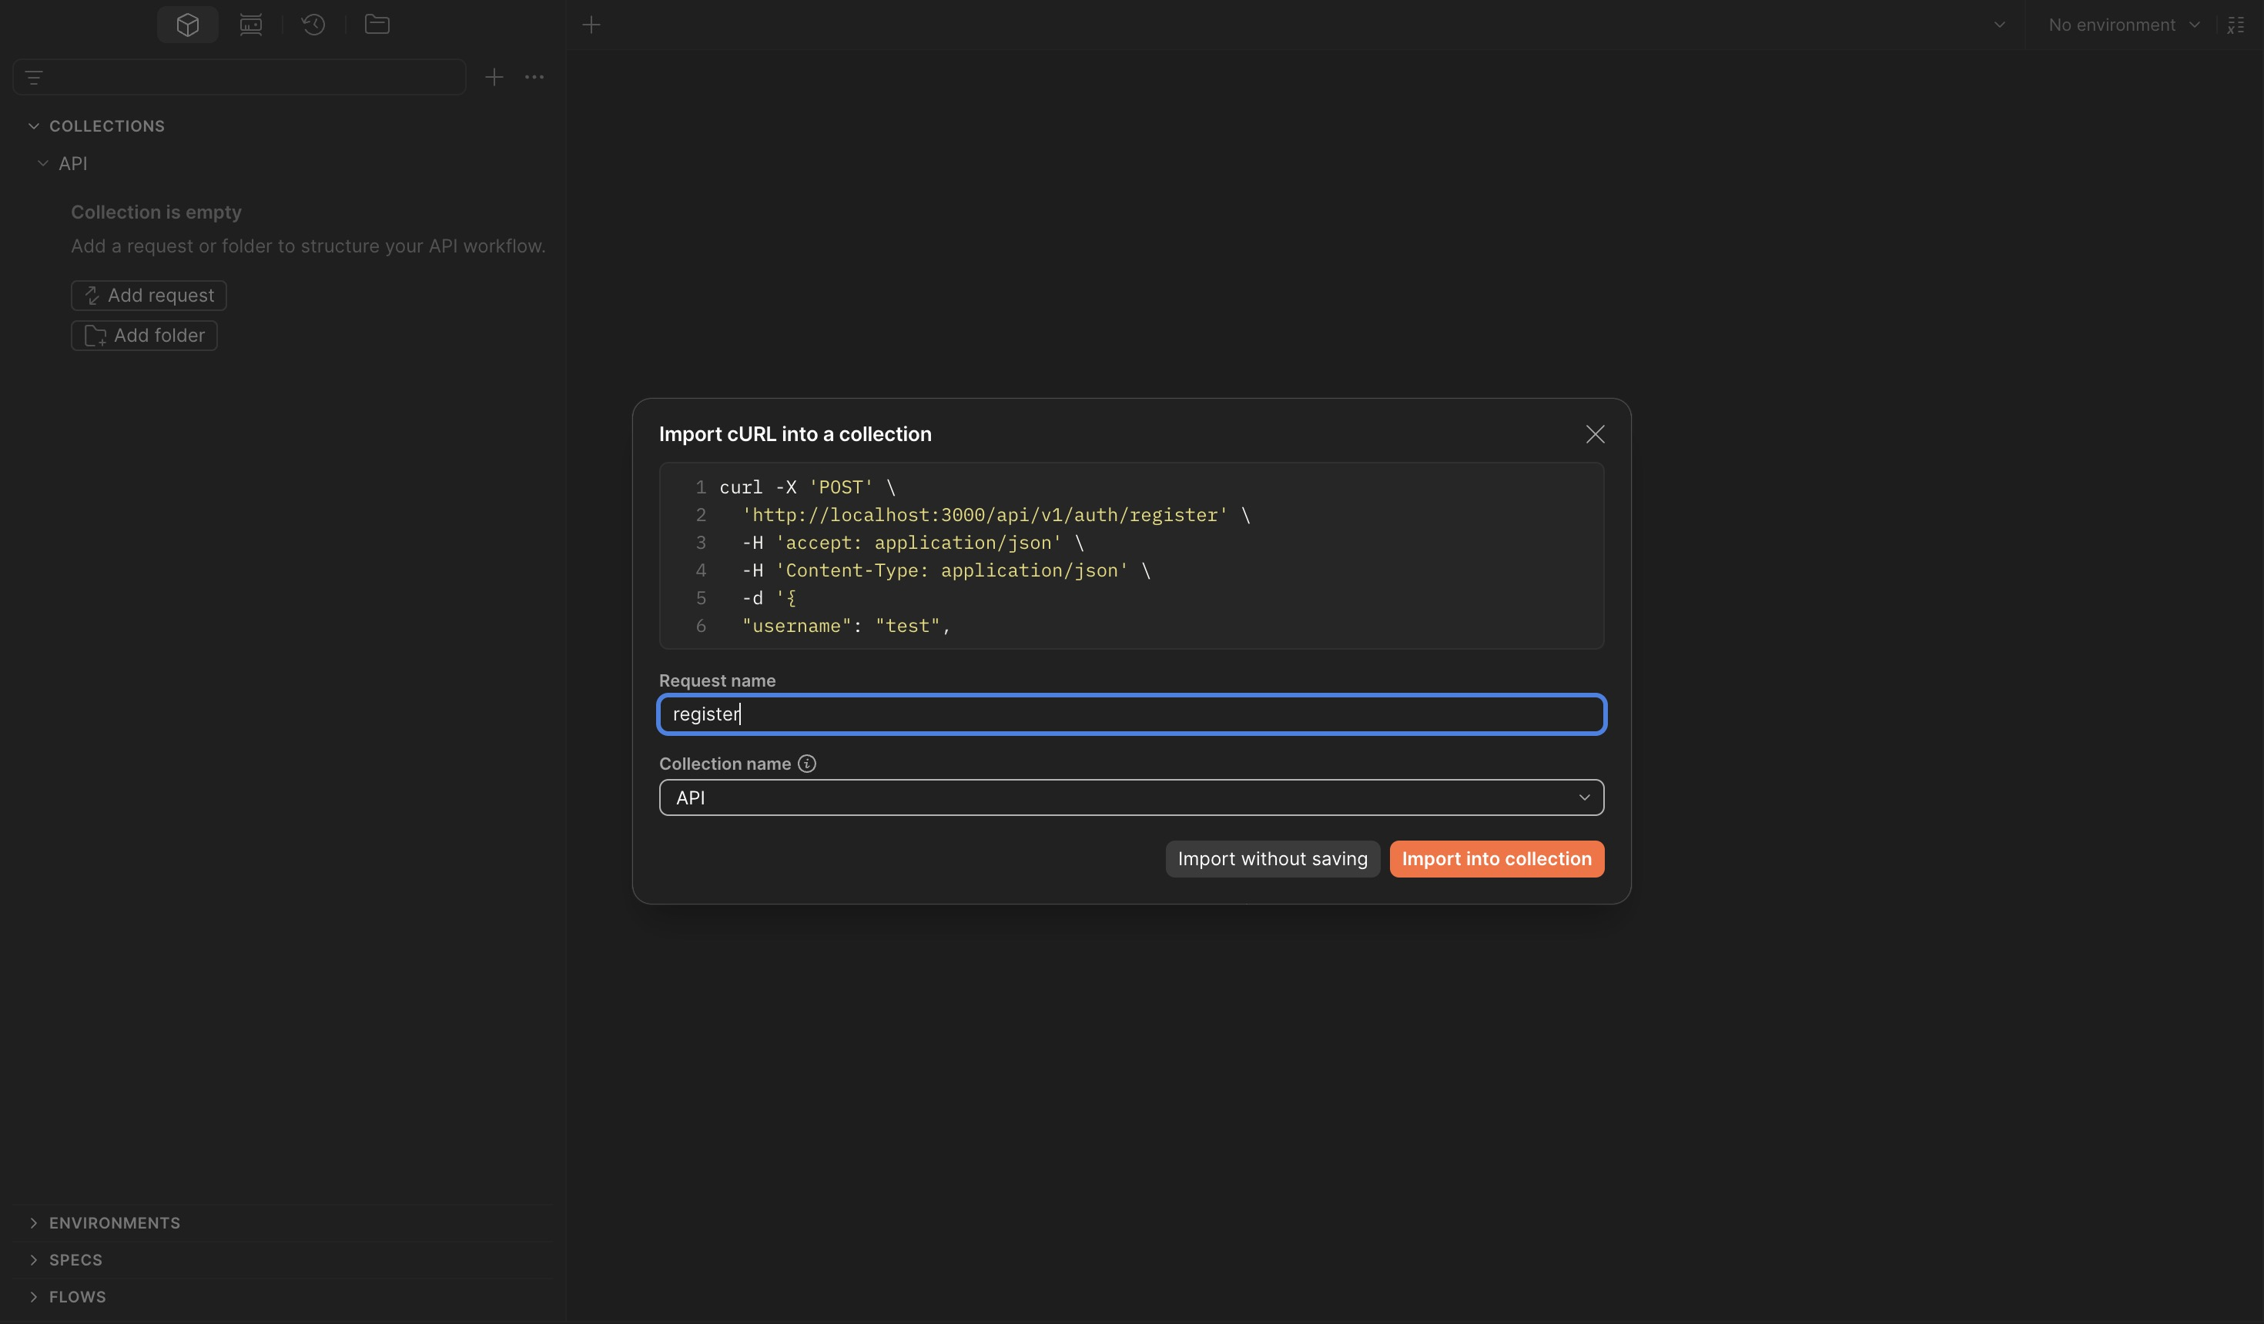Focus the Request name input field

(x=1131, y=714)
